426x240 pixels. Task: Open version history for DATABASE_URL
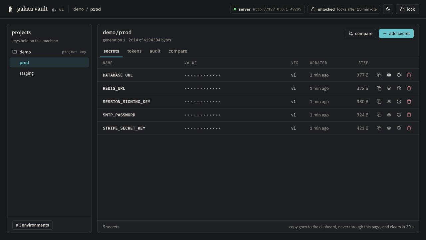(399, 75)
